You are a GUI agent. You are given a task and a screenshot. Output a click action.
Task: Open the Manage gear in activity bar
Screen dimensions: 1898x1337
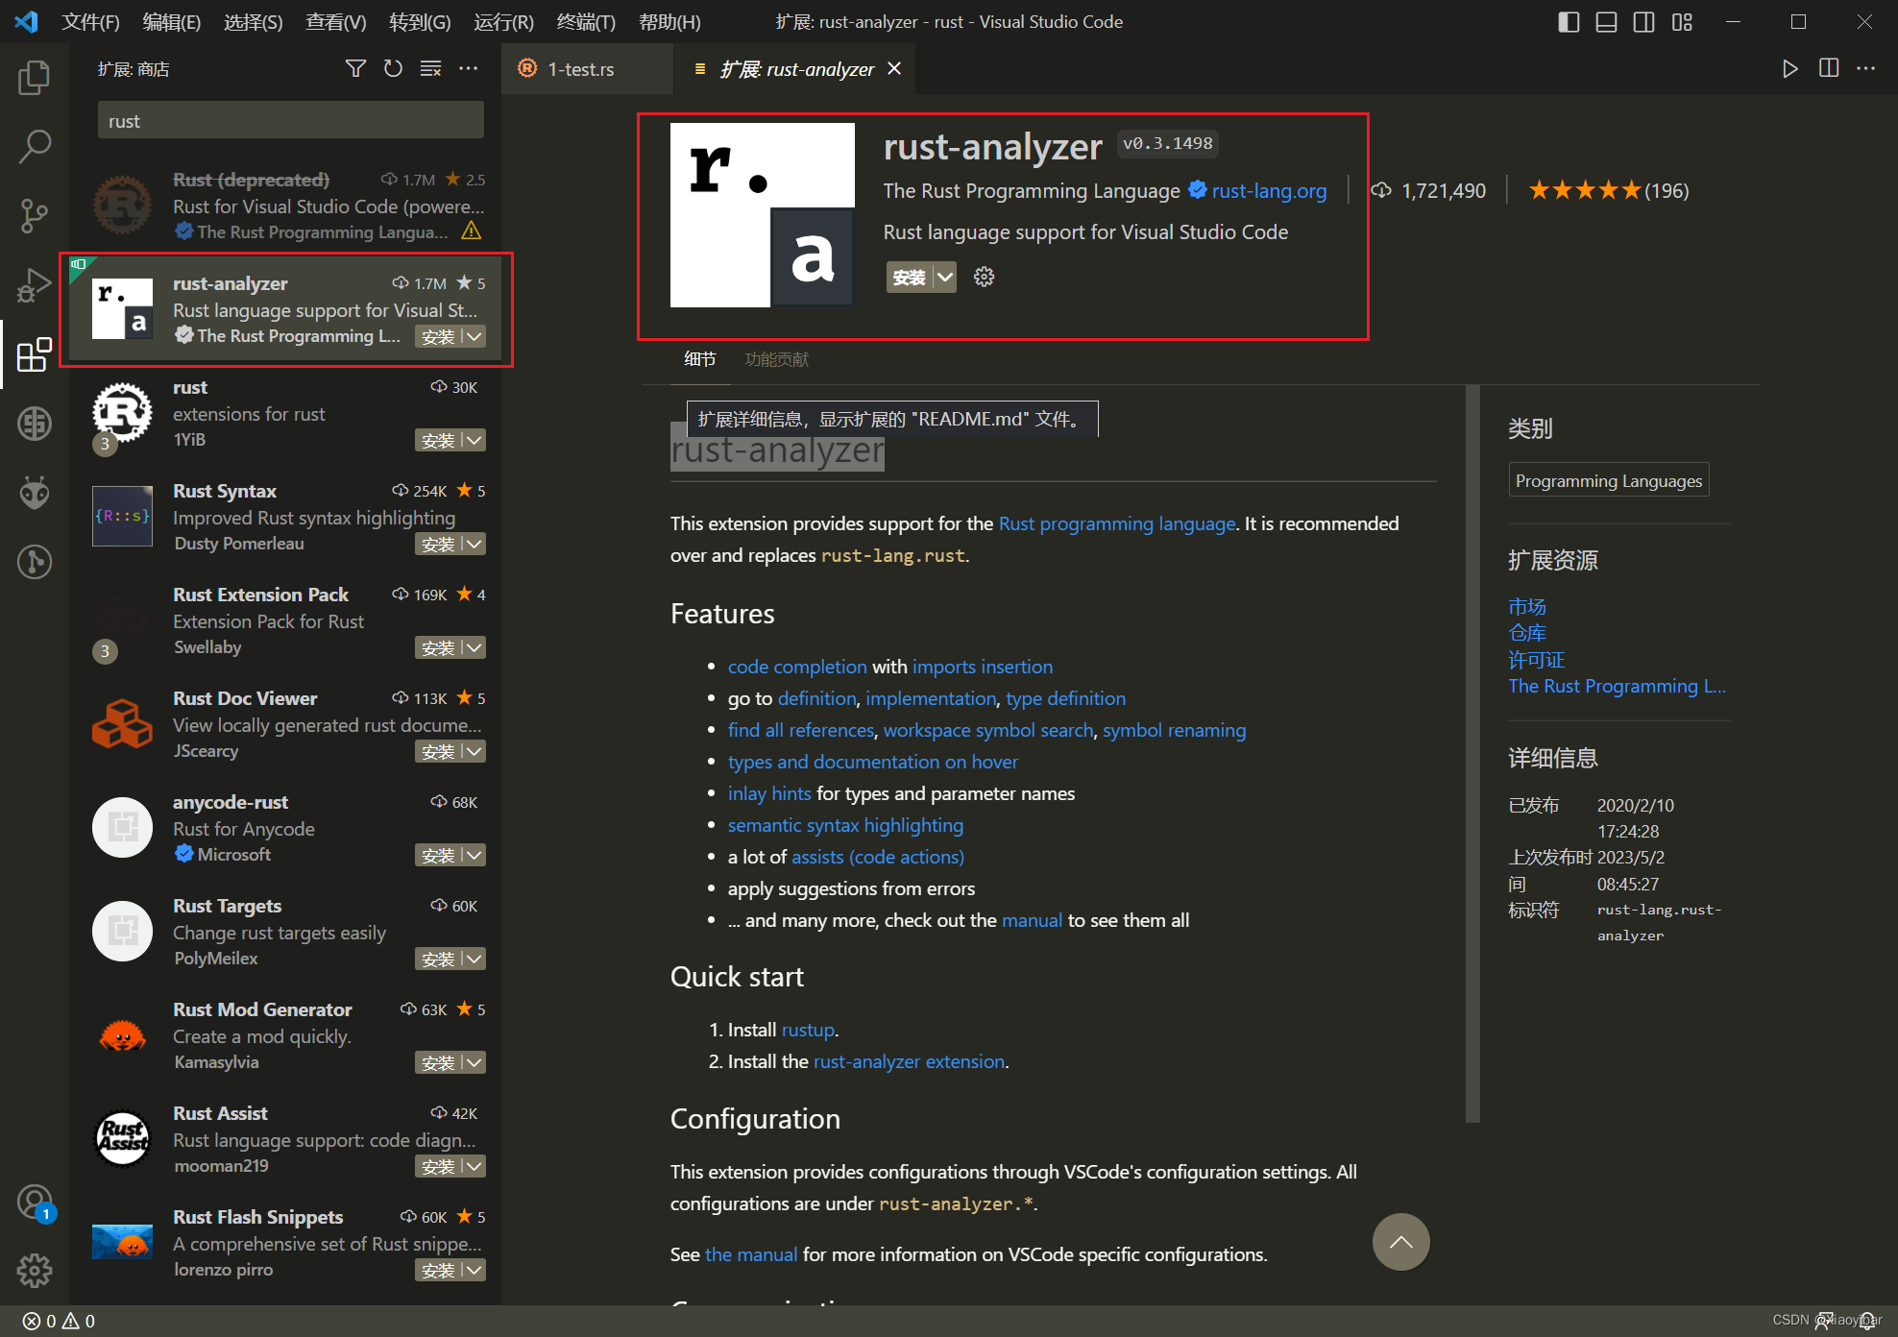click(35, 1271)
